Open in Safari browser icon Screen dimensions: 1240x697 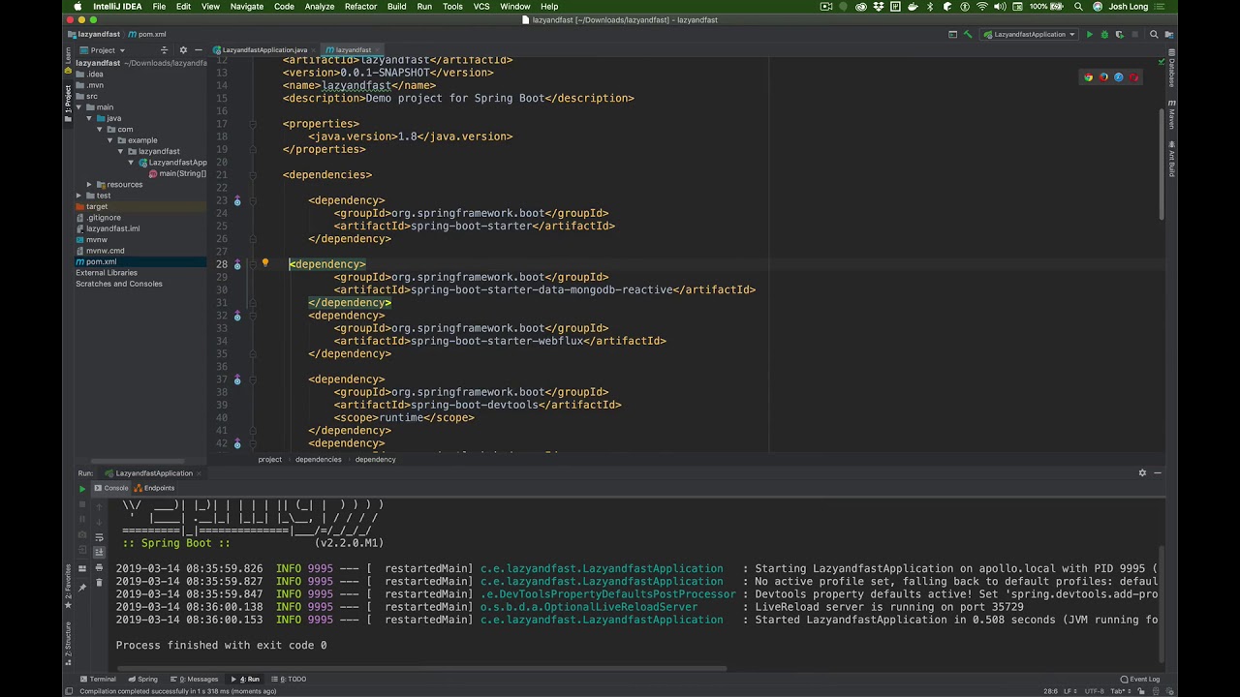tap(1118, 77)
